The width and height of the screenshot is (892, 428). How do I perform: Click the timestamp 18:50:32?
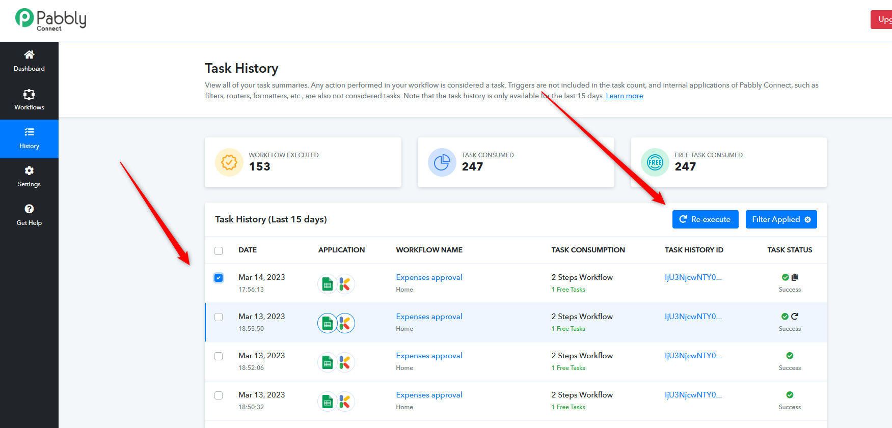pyautogui.click(x=251, y=407)
